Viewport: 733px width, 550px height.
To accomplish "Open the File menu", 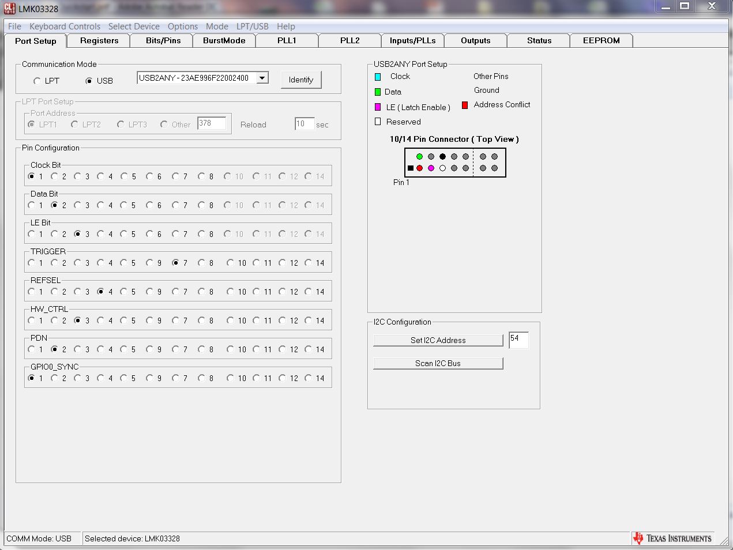I will click(x=14, y=27).
